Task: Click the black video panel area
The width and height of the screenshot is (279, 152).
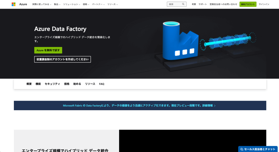Action: click(x=193, y=141)
